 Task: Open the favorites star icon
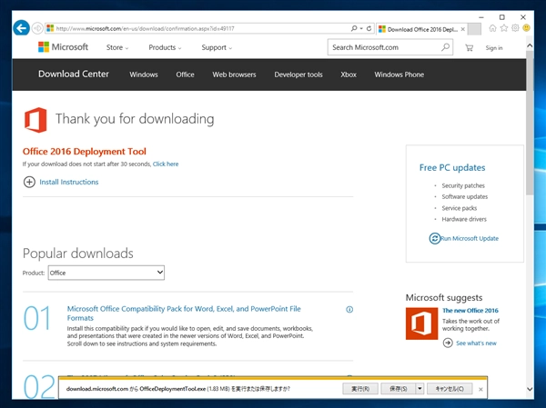[x=503, y=28]
